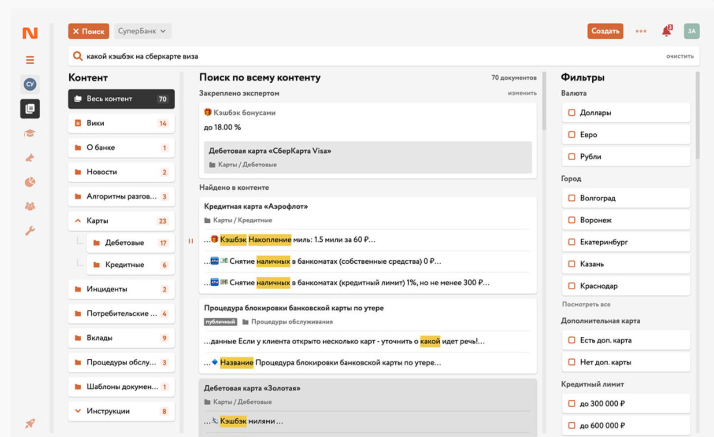Open the pin icon in sidebar
Viewport: 714px width, 437px height.
click(30, 157)
